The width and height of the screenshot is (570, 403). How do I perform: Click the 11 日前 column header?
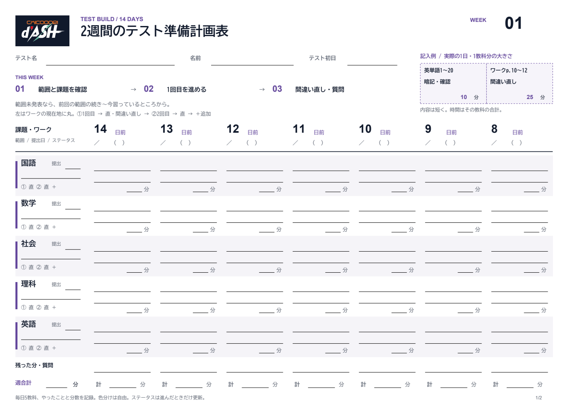click(x=308, y=129)
